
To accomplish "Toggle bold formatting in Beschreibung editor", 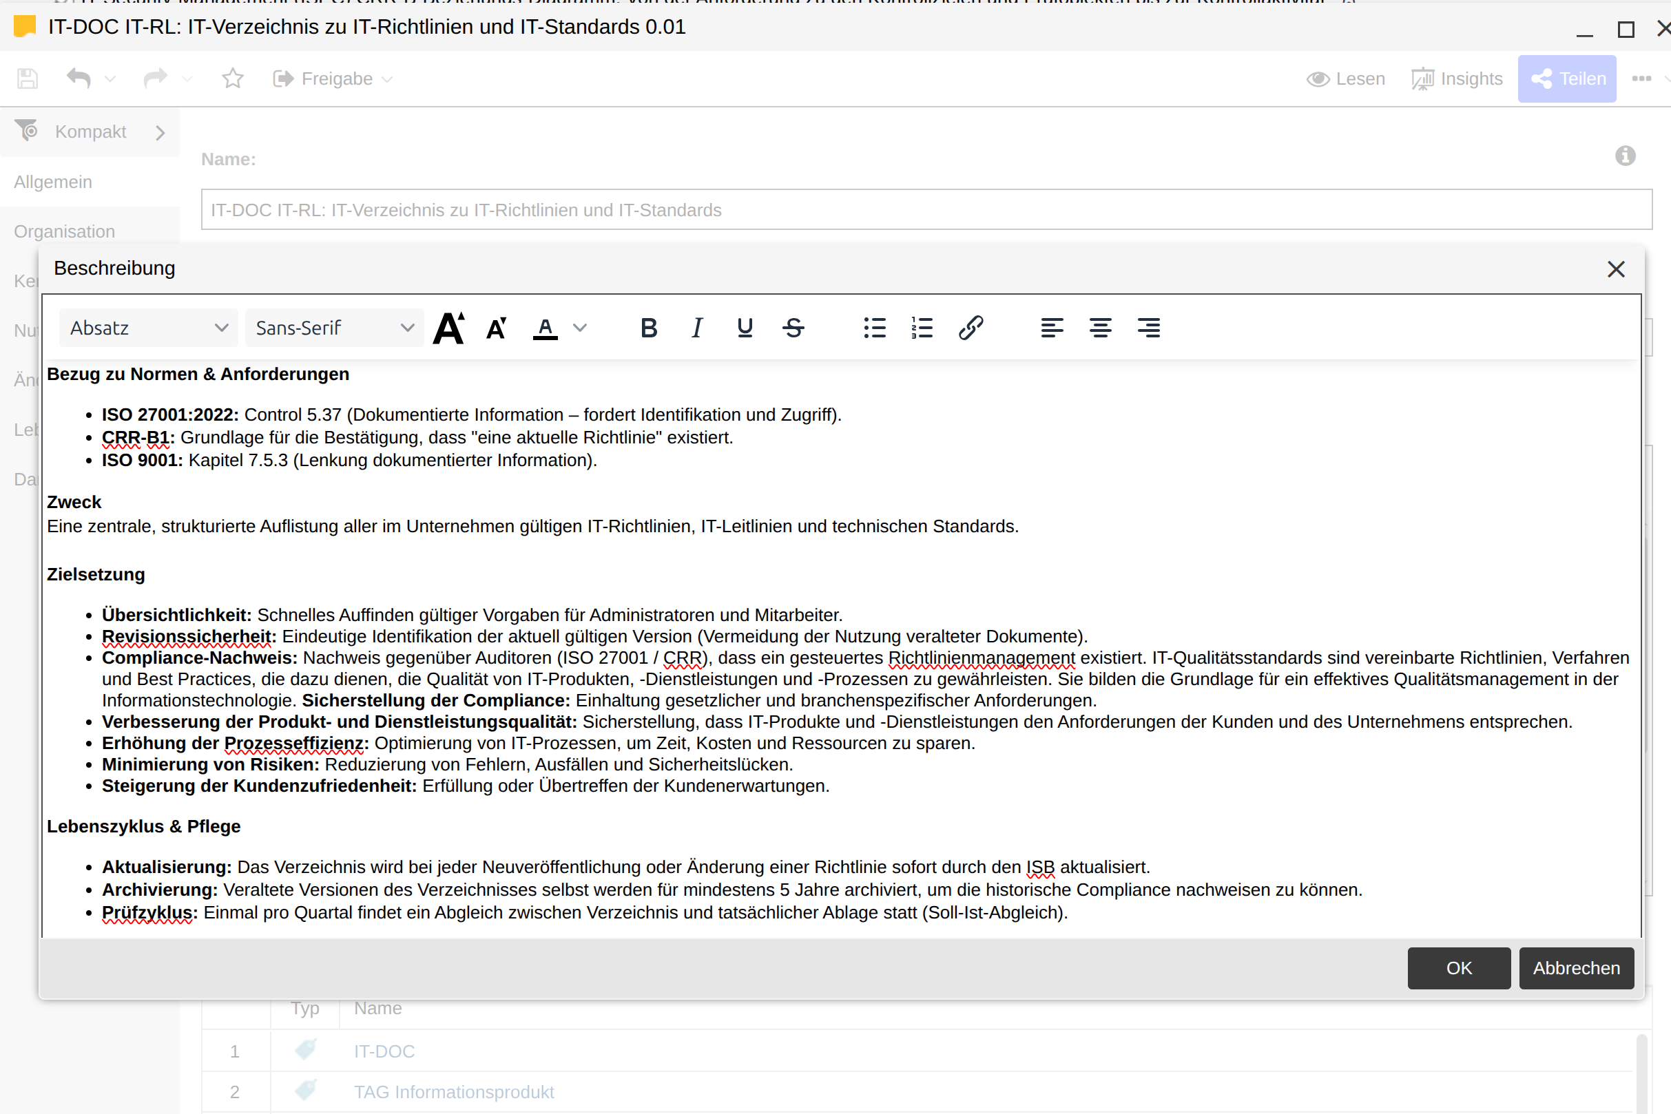I will point(648,328).
